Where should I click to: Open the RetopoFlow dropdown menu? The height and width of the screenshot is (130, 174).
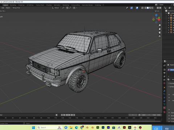pyautogui.click(x=17, y=8)
